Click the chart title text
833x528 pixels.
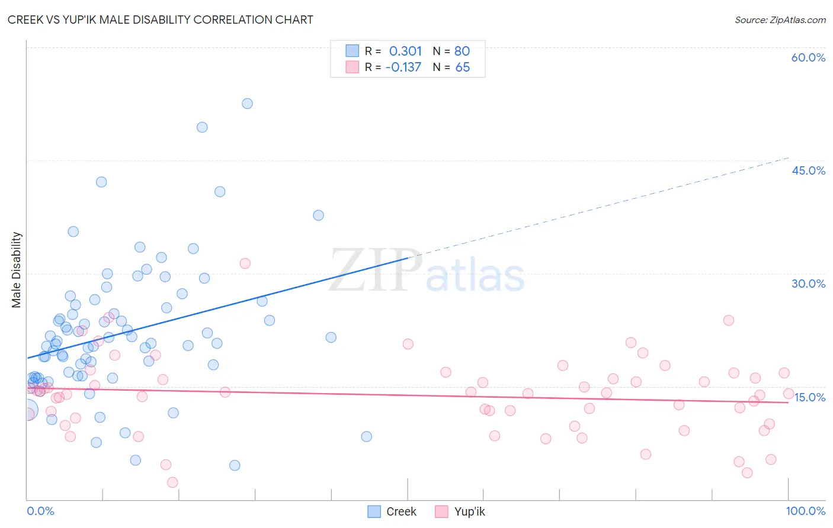click(161, 20)
